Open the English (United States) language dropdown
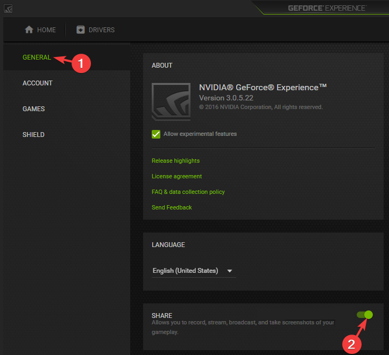Viewport: 389px width, 355px height. coord(194,271)
